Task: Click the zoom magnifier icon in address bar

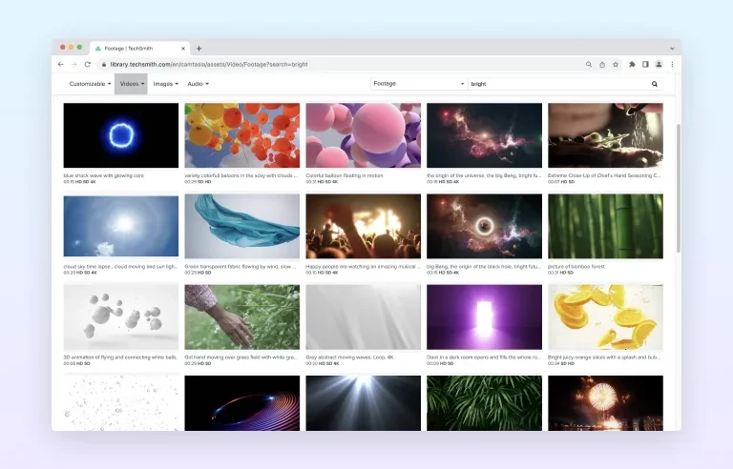Action: [589, 65]
